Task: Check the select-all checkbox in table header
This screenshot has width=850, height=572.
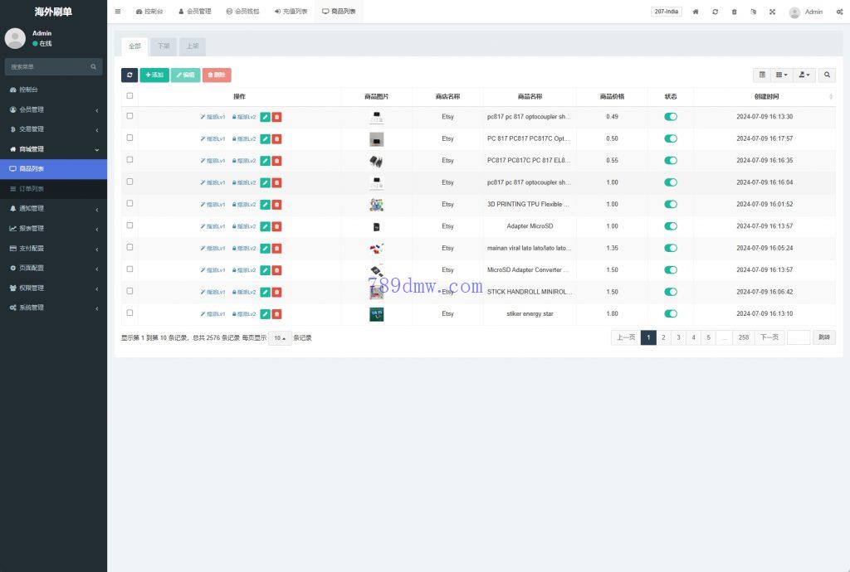Action: tap(129, 96)
